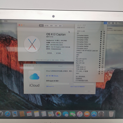Open the input method menu bar icon

tap(113, 23)
